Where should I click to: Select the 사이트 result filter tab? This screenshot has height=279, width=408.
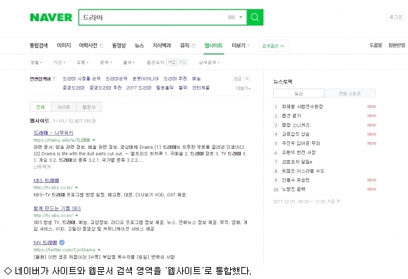(64, 107)
